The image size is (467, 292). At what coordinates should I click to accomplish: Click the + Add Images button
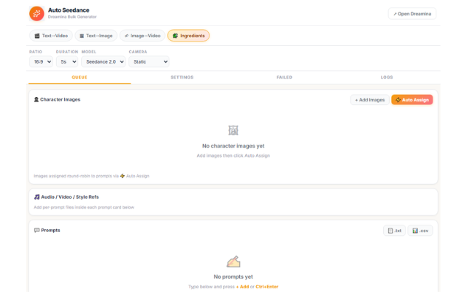point(370,100)
